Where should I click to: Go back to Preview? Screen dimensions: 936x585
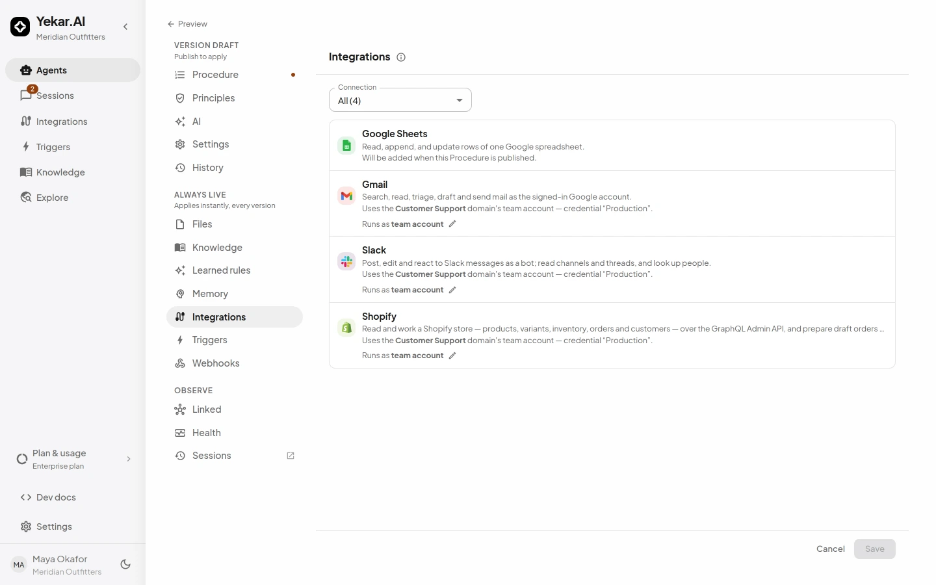pos(187,24)
